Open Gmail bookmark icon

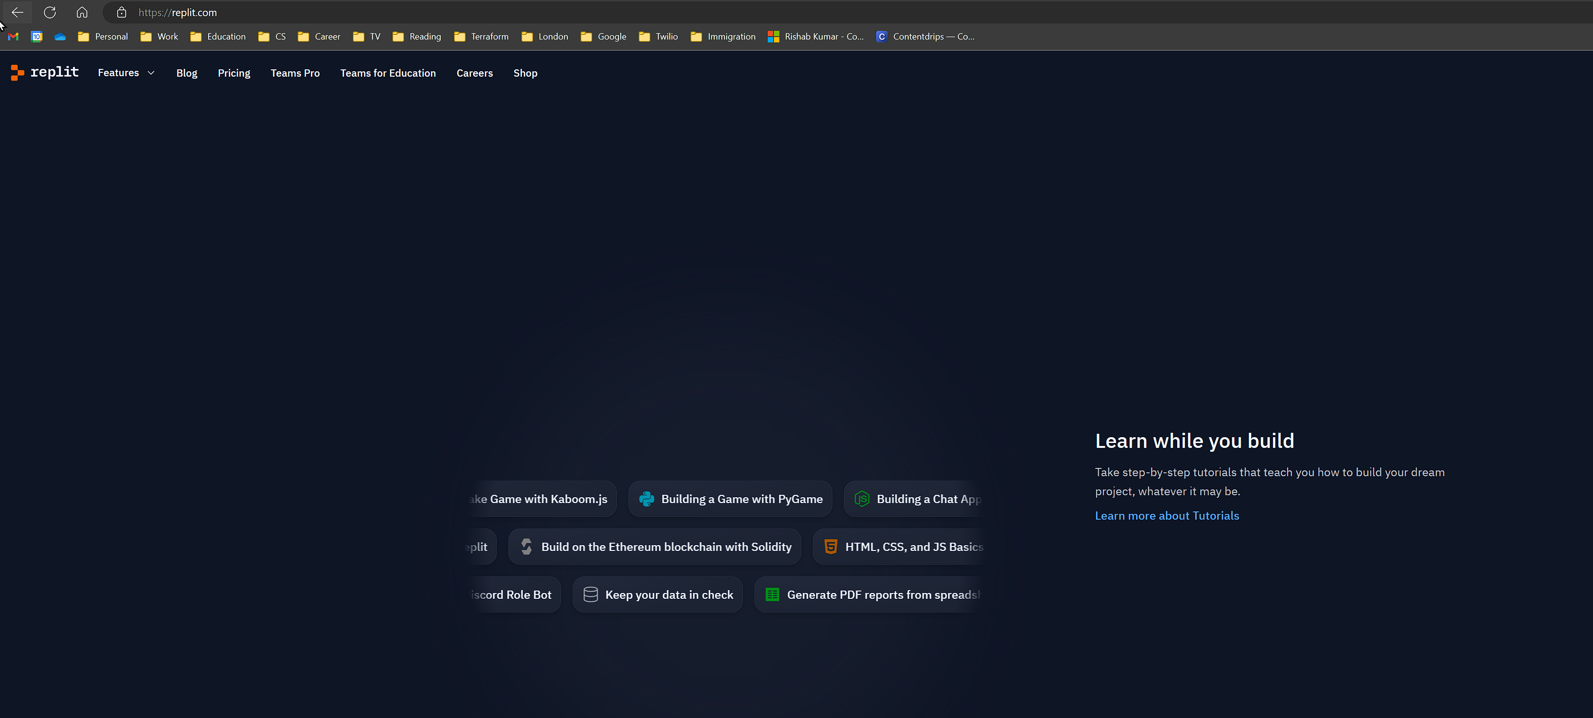click(13, 37)
